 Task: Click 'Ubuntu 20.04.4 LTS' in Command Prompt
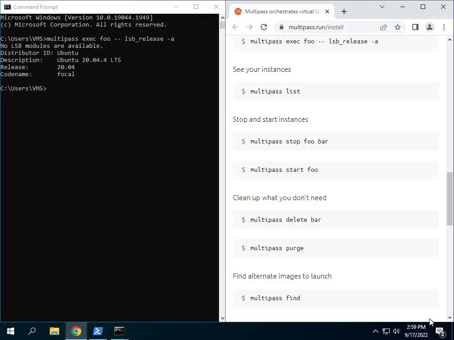pyautogui.click(x=89, y=60)
